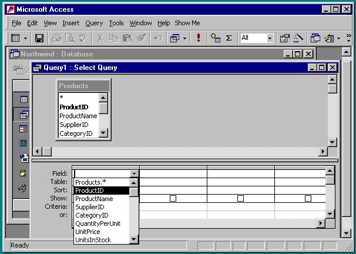The width and height of the screenshot is (356, 254).
Task: Click the Print icon in toolbar
Action: pos(56,38)
